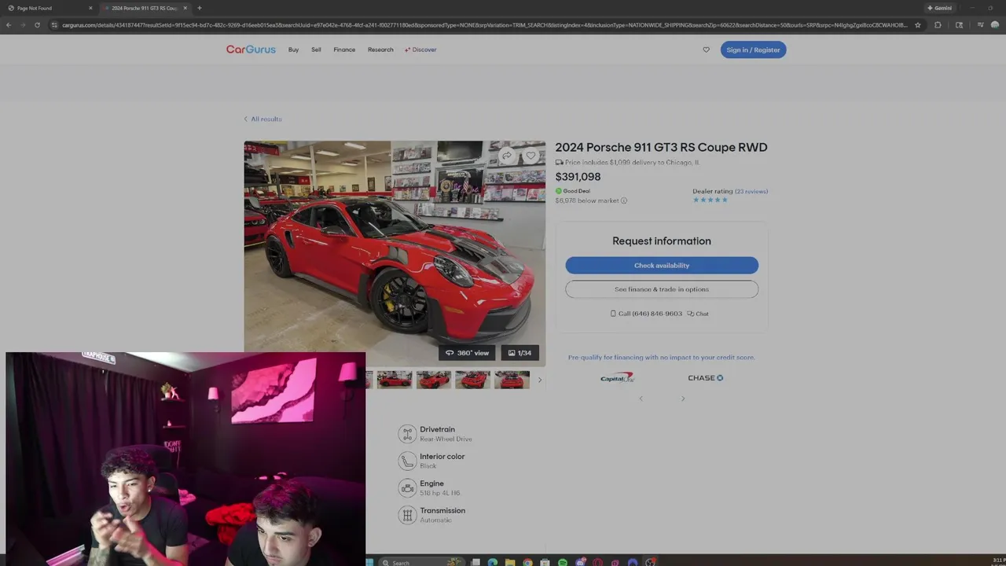Select the second gallery thumbnail of the car

point(395,380)
